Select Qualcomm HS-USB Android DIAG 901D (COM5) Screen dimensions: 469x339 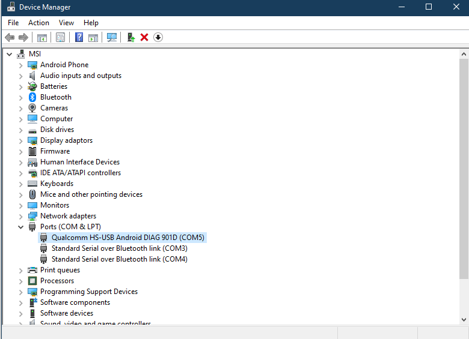(127, 238)
